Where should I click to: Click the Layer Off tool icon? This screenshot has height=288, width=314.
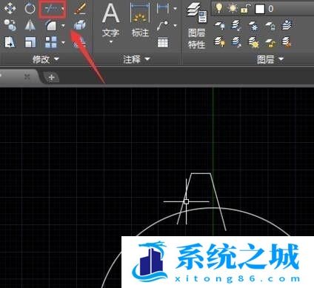pos(219,25)
